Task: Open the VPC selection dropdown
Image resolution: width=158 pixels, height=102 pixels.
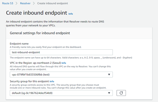Action: coord(61,74)
